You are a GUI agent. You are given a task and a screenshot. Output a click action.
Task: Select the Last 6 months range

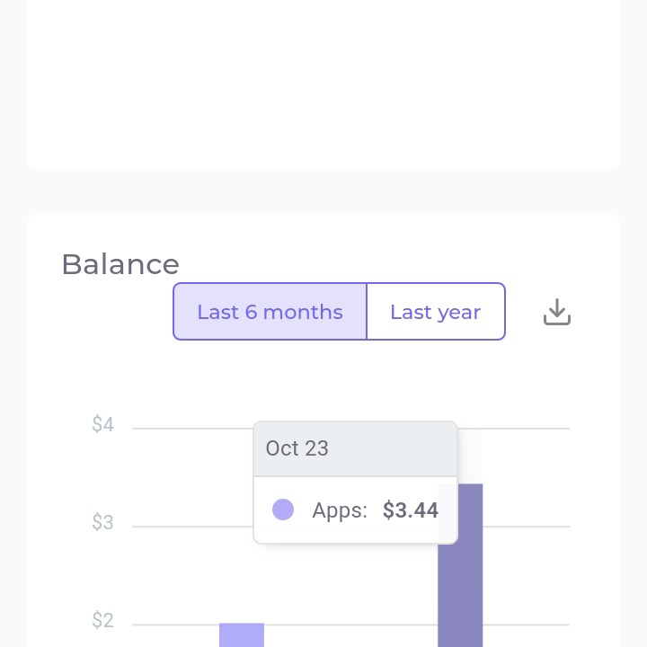[x=270, y=312]
